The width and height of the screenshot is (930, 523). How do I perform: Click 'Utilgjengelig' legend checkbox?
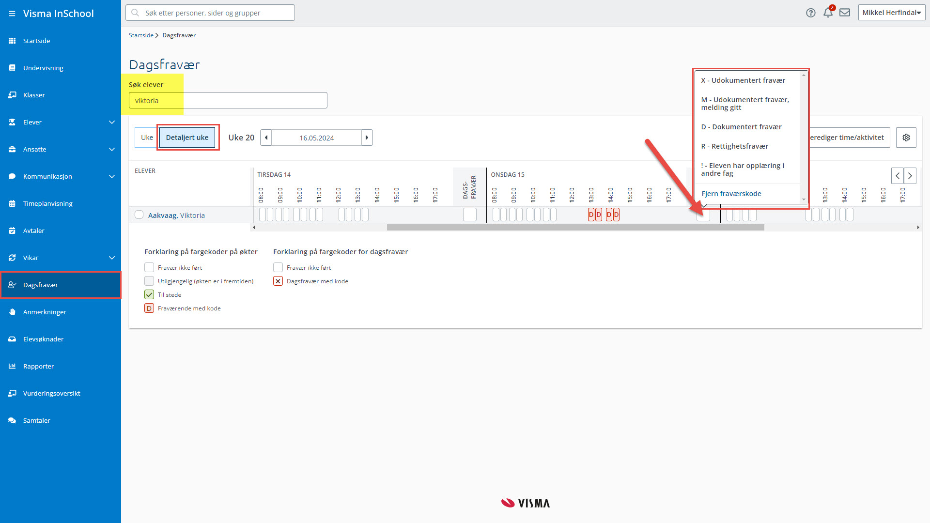click(149, 281)
